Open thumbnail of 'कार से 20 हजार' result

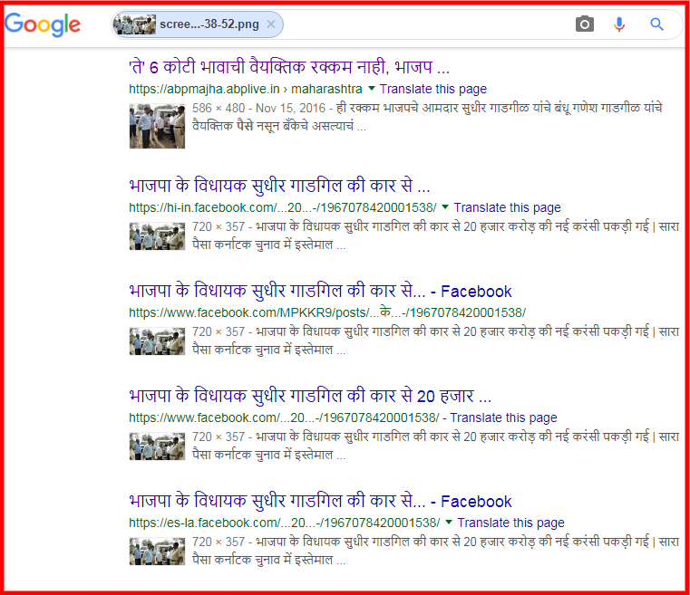pos(157,446)
